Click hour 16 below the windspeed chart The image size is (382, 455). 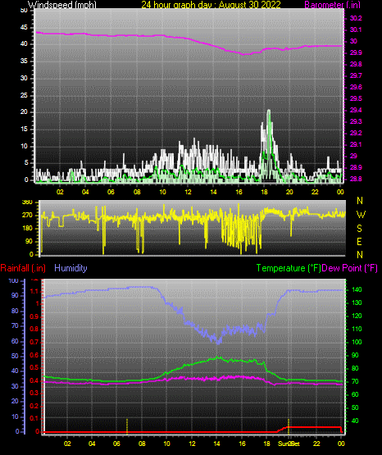pos(239,192)
